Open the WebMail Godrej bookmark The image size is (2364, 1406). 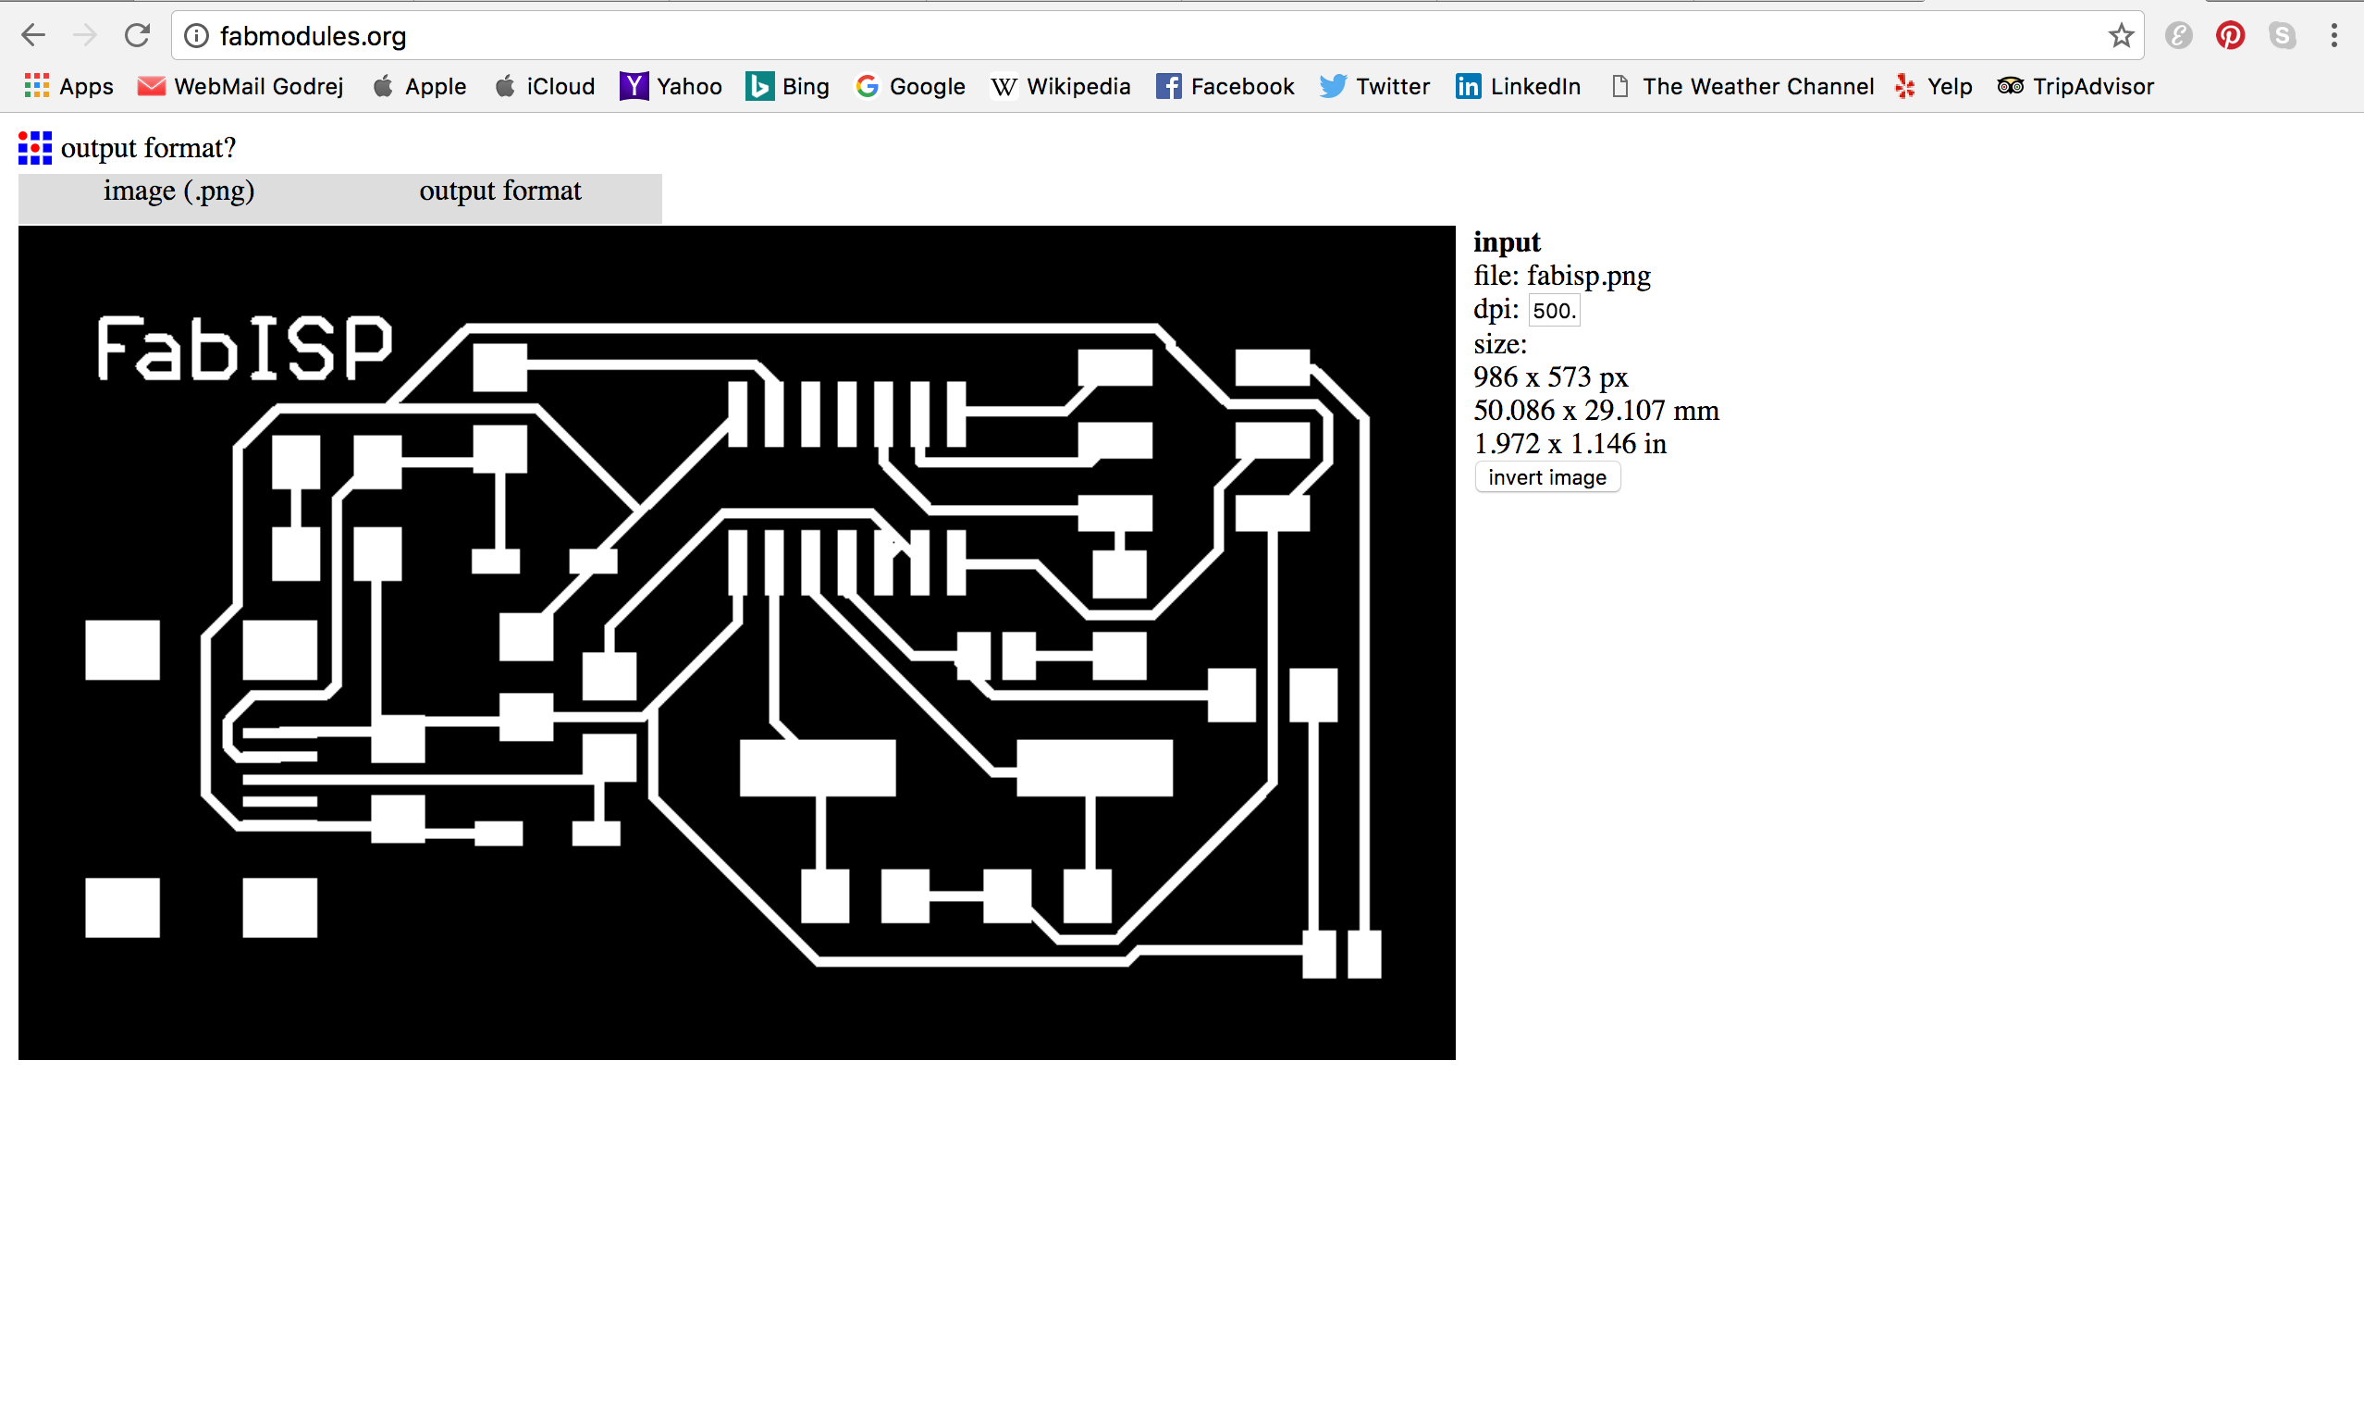(240, 86)
